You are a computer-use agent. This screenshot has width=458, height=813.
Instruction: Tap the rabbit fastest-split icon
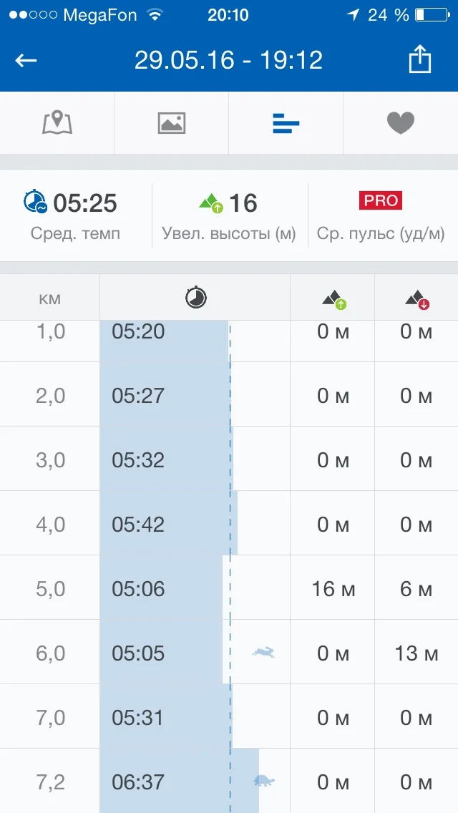click(x=263, y=652)
